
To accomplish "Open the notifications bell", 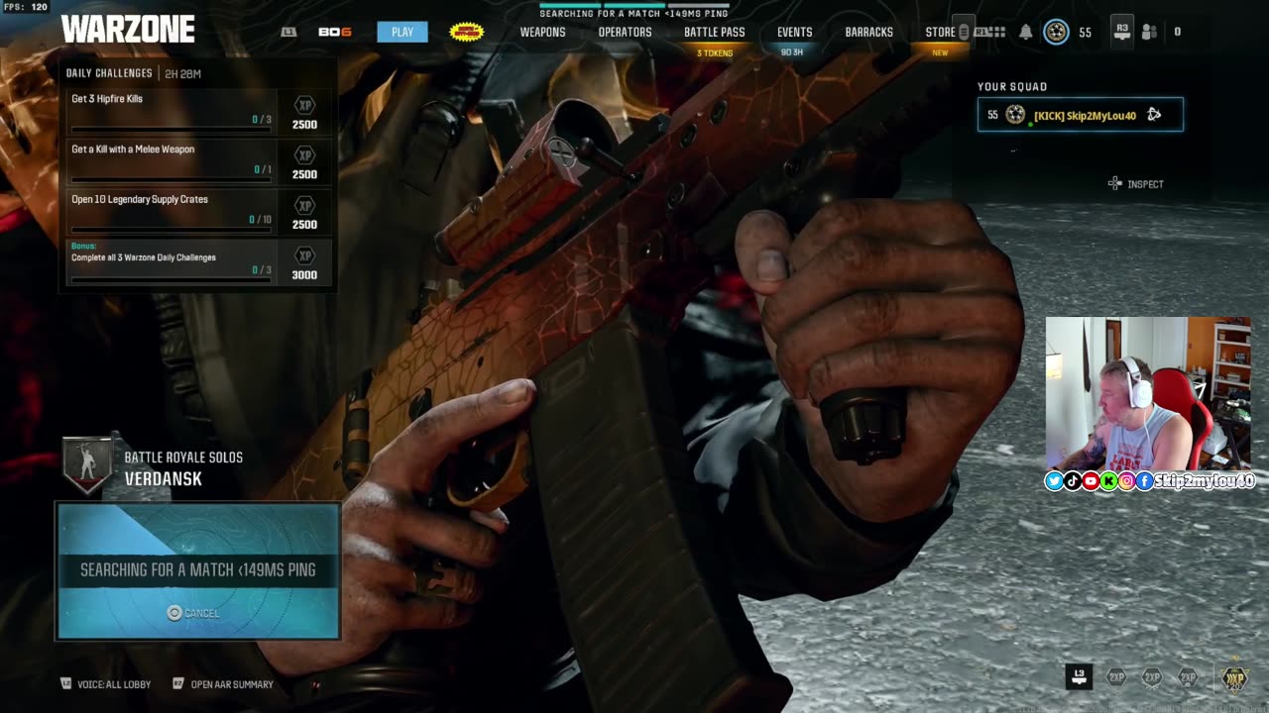I will pyautogui.click(x=1026, y=32).
